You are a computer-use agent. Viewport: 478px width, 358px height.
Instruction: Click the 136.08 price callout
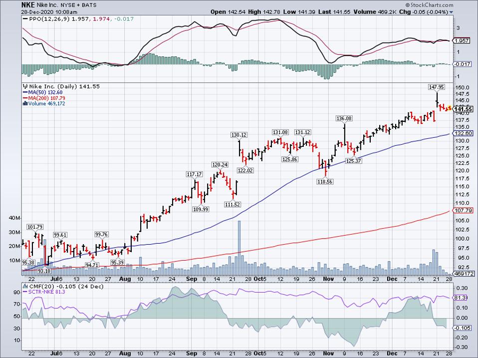344,118
